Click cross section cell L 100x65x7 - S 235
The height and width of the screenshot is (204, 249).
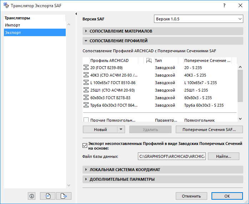pos(200,83)
